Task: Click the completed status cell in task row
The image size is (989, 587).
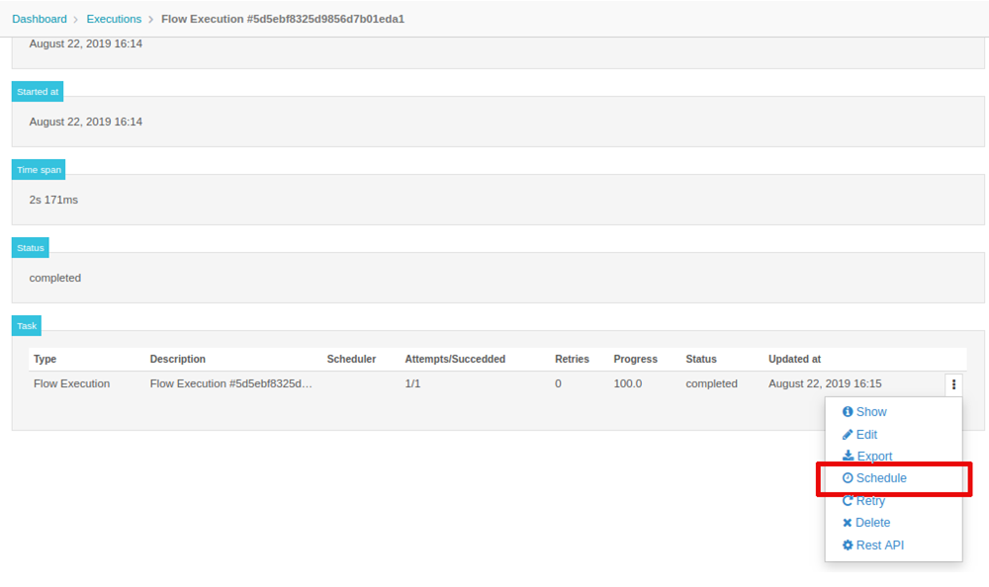Action: pos(711,383)
